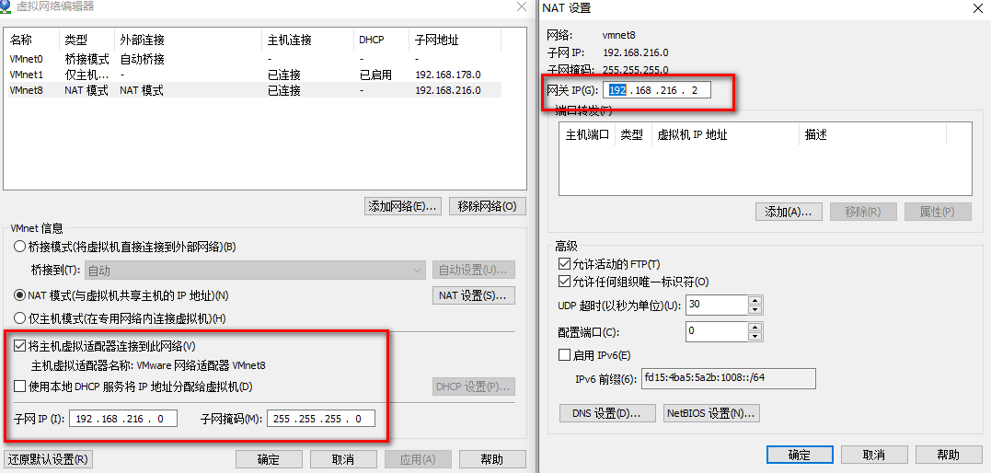Click 还原默认设置(R) button
This screenshot has height=473, width=991.
pos(48,459)
